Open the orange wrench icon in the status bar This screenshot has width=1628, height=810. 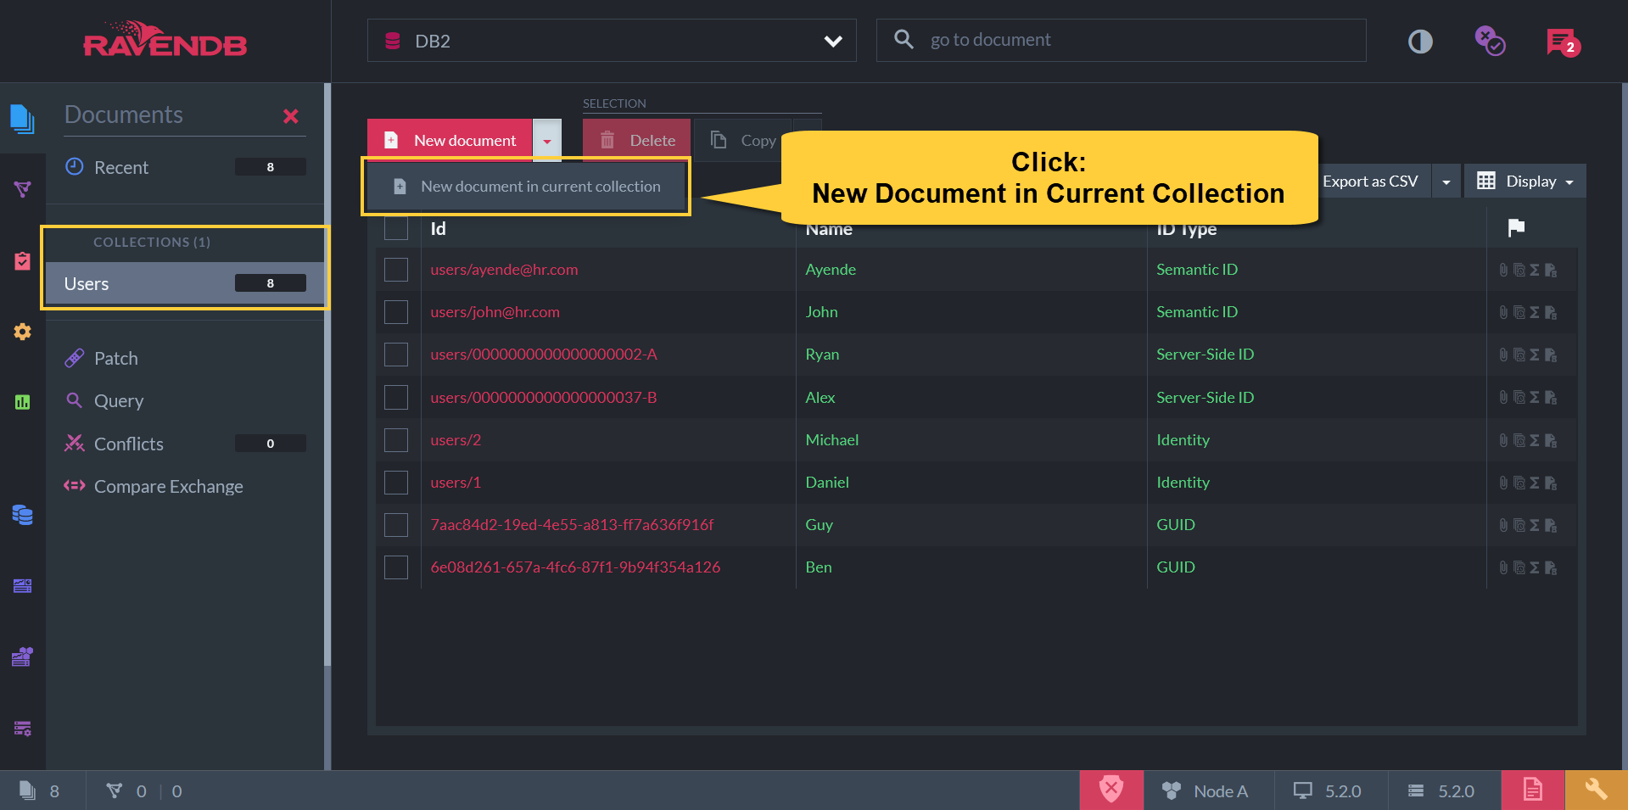[1596, 790]
